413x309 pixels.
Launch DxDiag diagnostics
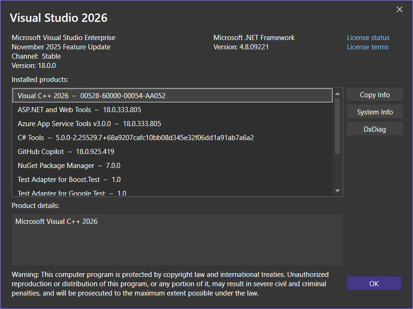point(375,129)
